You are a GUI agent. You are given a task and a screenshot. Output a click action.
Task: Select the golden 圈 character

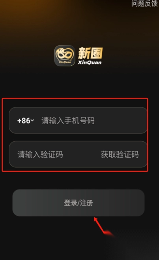point(97,53)
